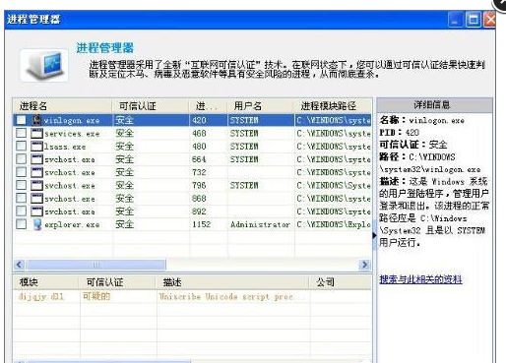Open the 搜索与此相关的资料 link
The width and height of the screenshot is (506, 363).
pyautogui.click(x=420, y=279)
